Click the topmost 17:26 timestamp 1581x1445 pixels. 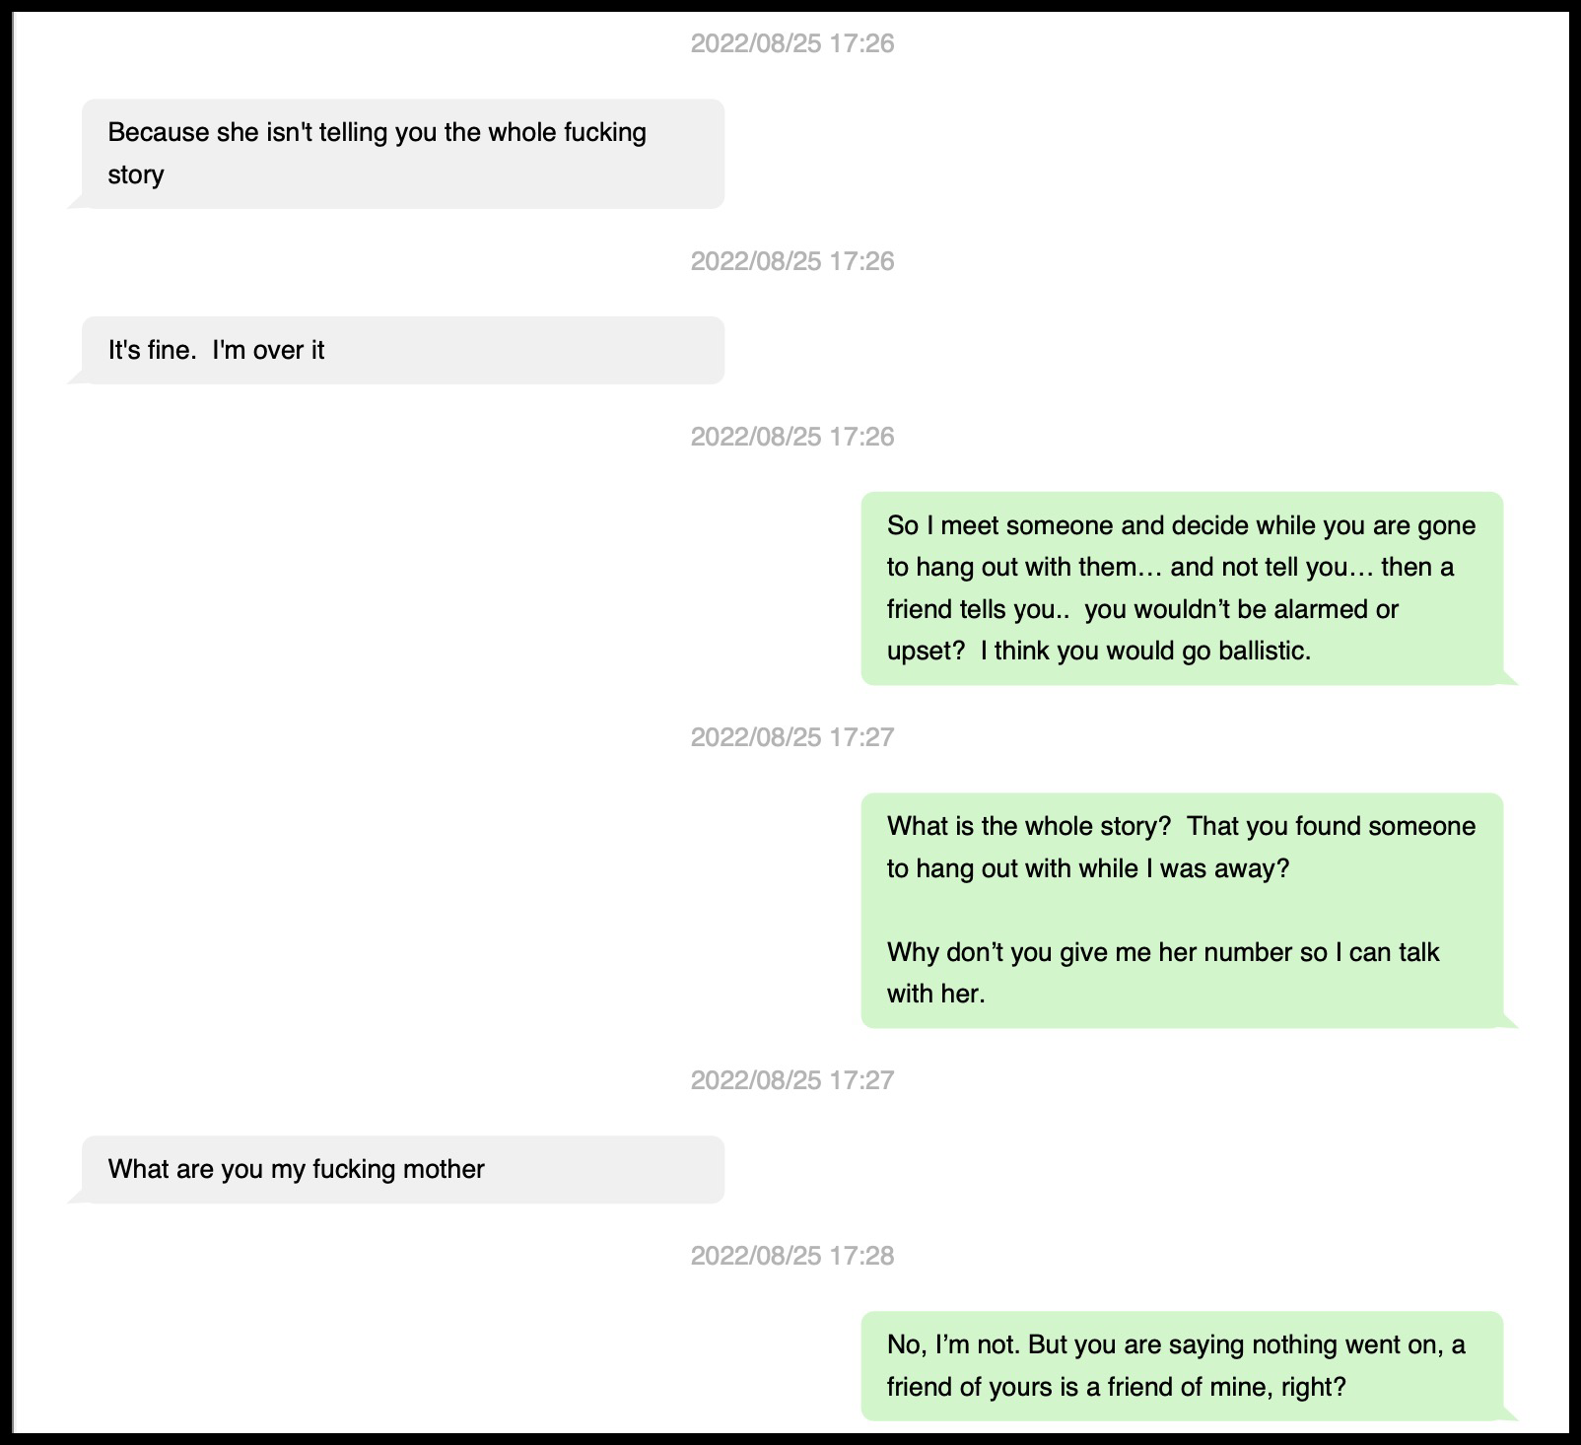pyautogui.click(x=792, y=43)
